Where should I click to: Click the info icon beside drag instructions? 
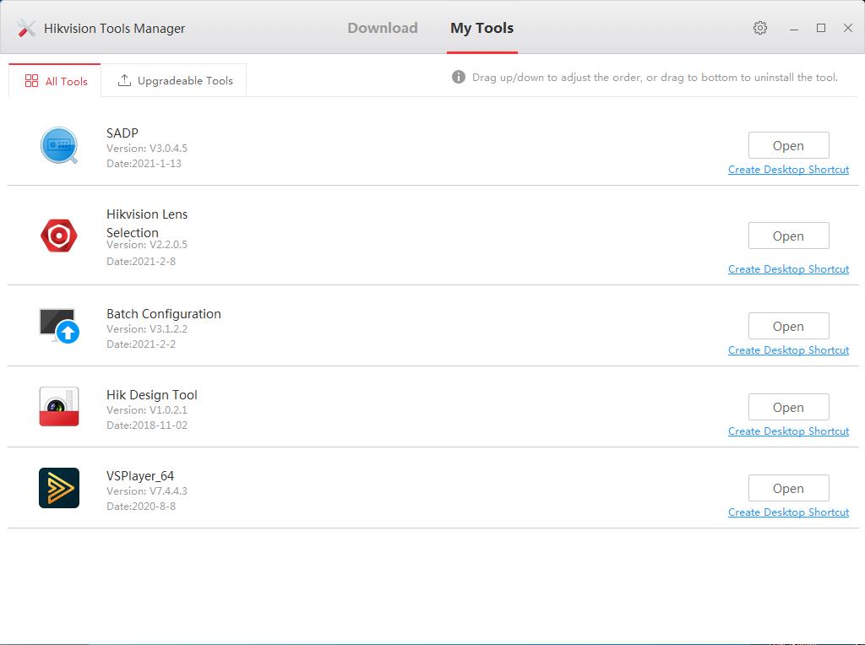click(458, 77)
